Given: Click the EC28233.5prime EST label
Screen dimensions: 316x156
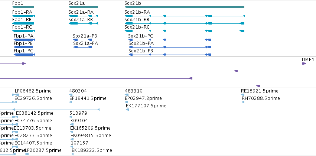Looking at the screenshot, I should (x=33, y=136).
